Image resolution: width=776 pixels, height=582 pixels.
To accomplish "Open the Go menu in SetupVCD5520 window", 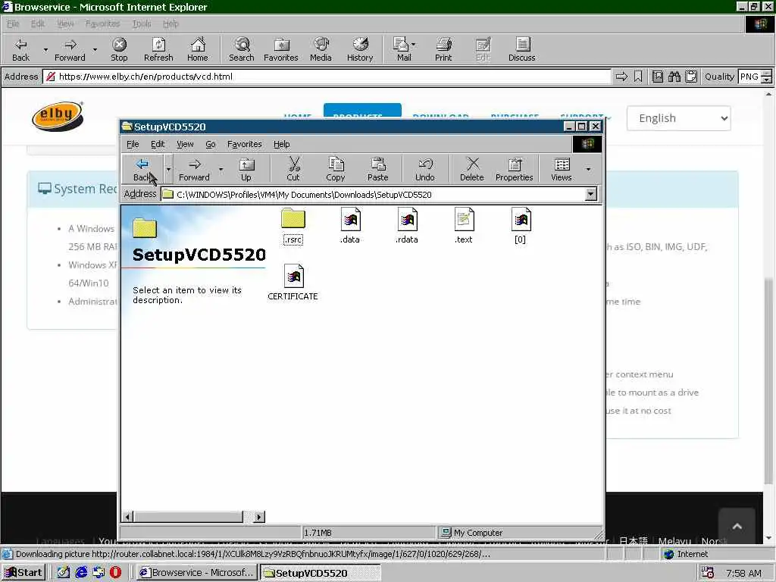I will tap(211, 144).
